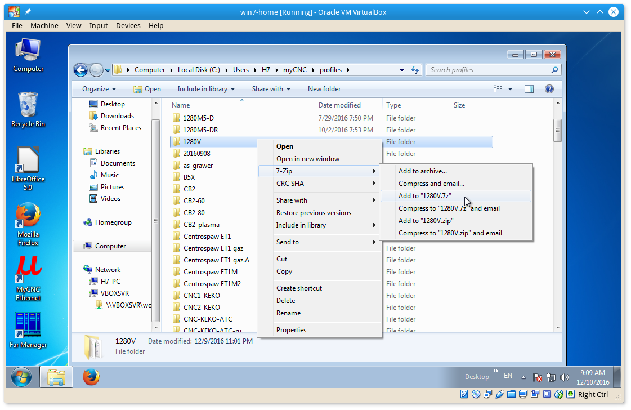Image resolution: width=631 pixels, height=410 pixels.
Task: Click Properties in the context menu
Action: (x=291, y=330)
